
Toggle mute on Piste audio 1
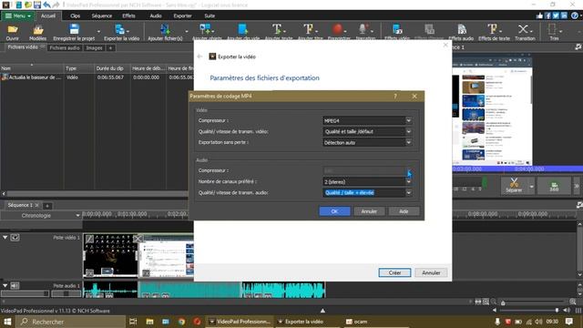[x=15, y=285]
